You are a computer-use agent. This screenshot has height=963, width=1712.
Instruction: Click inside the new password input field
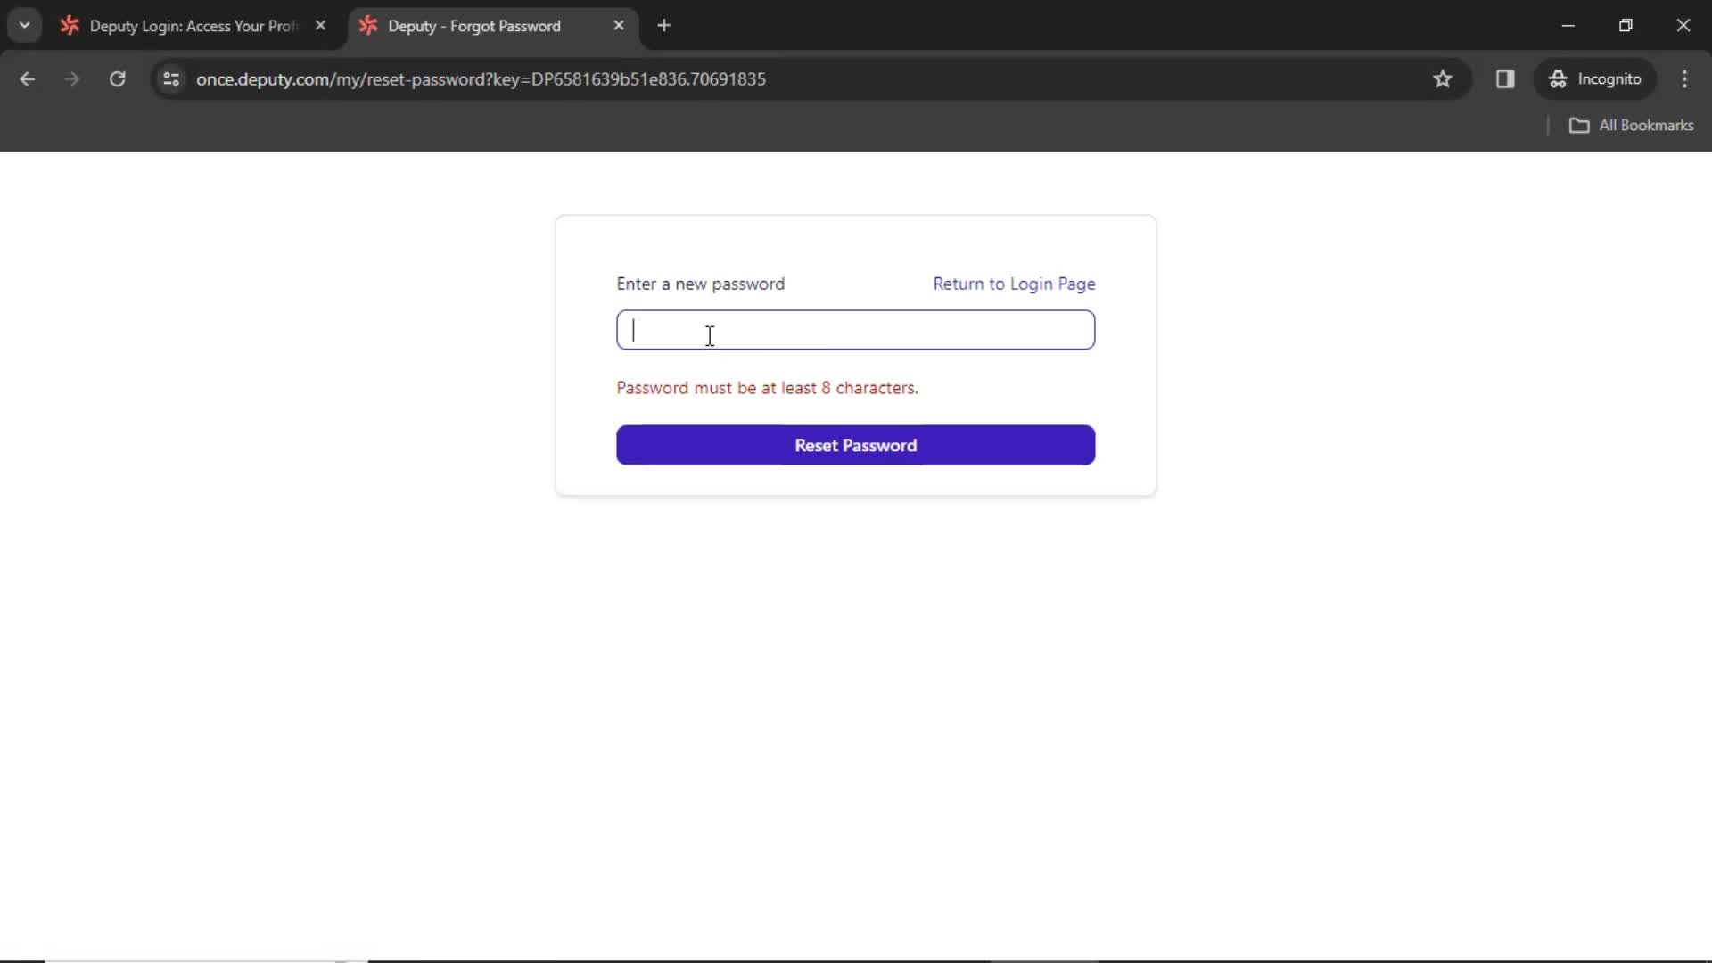855,331
